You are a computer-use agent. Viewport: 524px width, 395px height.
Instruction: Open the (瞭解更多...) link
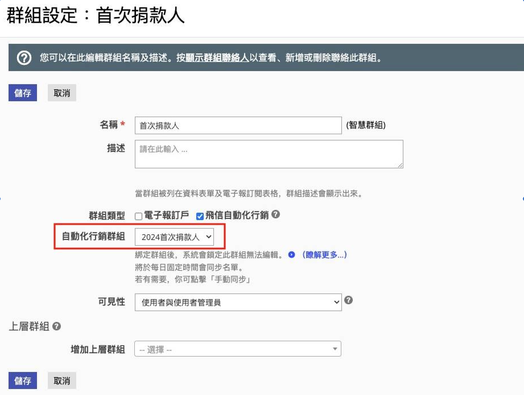click(325, 255)
